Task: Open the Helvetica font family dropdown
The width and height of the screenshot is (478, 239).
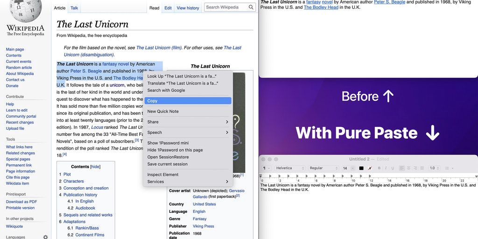Action: (x=289, y=168)
